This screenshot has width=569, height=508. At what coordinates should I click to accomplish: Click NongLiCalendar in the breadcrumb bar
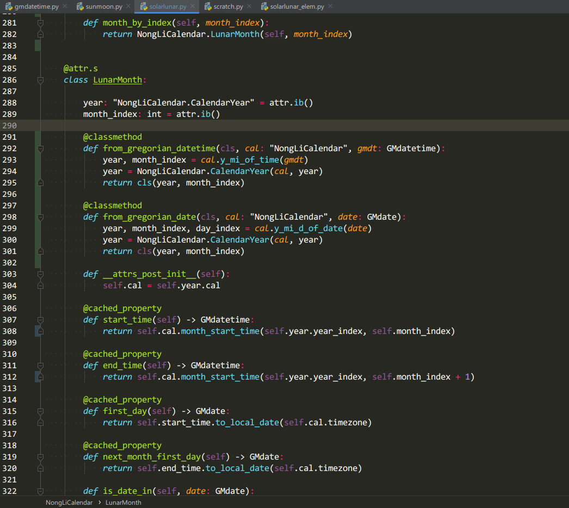pyautogui.click(x=69, y=503)
